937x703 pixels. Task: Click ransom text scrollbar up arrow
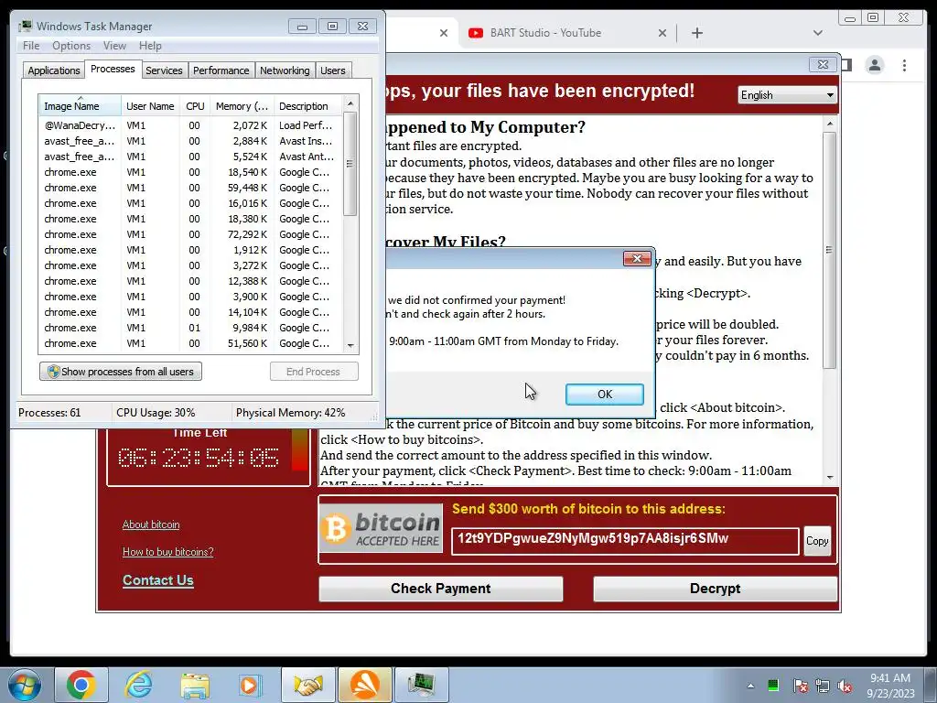pyautogui.click(x=829, y=124)
